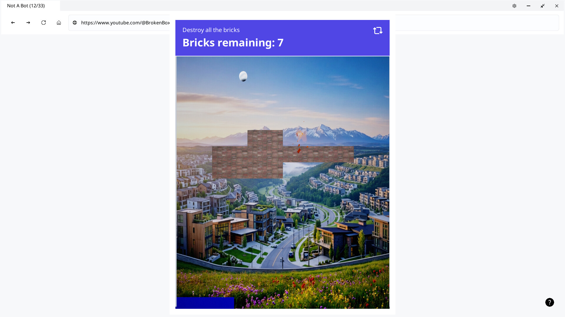Go forward with the right arrow

28,23
